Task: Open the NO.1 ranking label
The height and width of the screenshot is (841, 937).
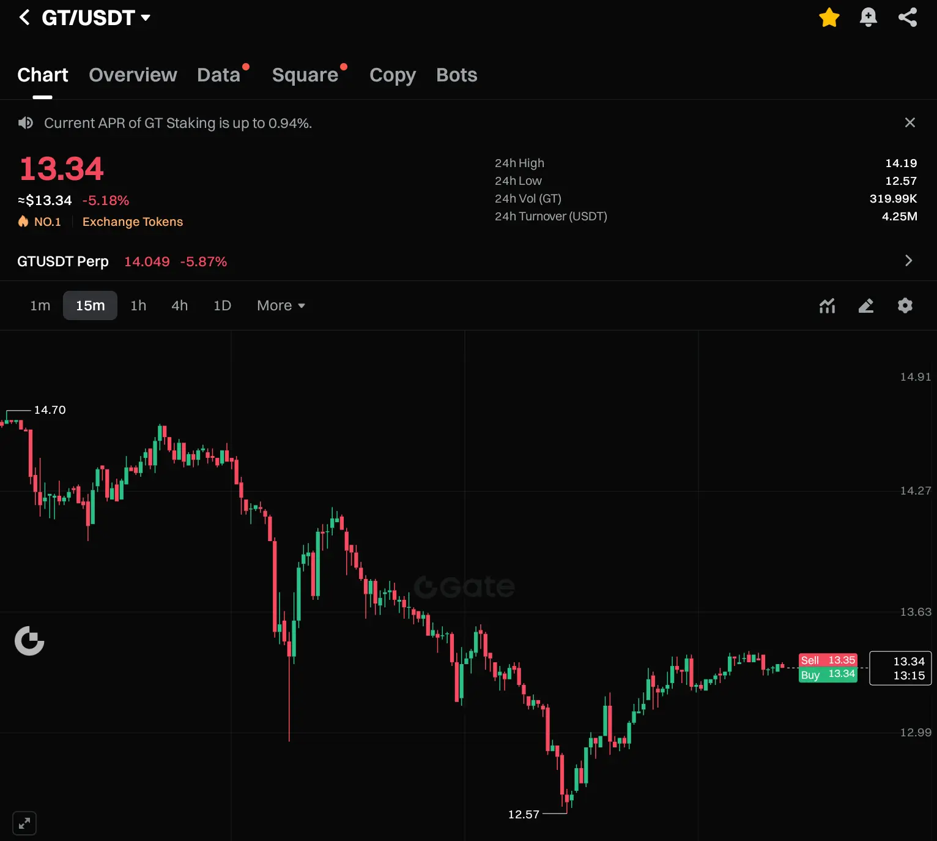Action: click(x=48, y=222)
